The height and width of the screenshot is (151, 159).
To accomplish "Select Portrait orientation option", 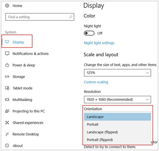I will pyautogui.click(x=117, y=124).
